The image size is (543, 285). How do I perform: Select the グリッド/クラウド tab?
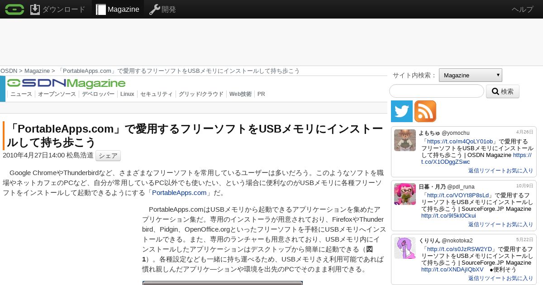(201, 94)
